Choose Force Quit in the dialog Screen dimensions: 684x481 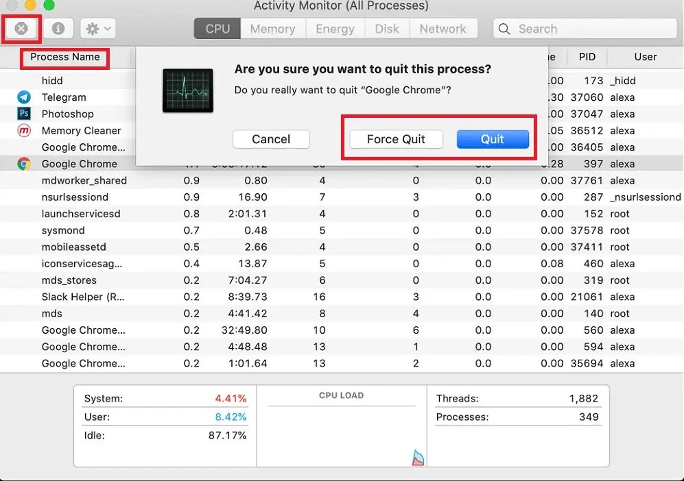[x=396, y=139]
